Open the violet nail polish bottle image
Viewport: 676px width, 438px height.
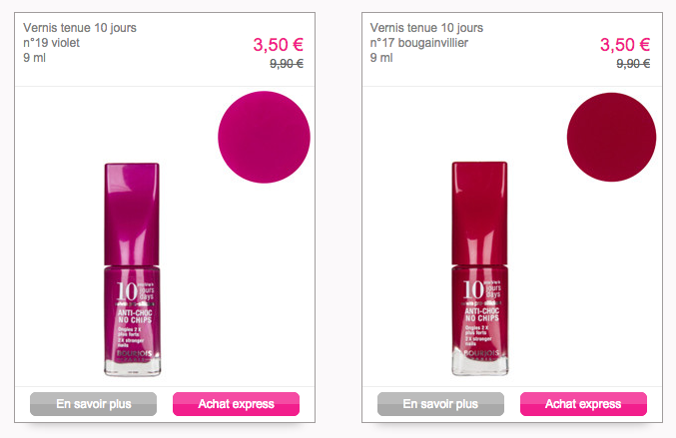(132, 269)
